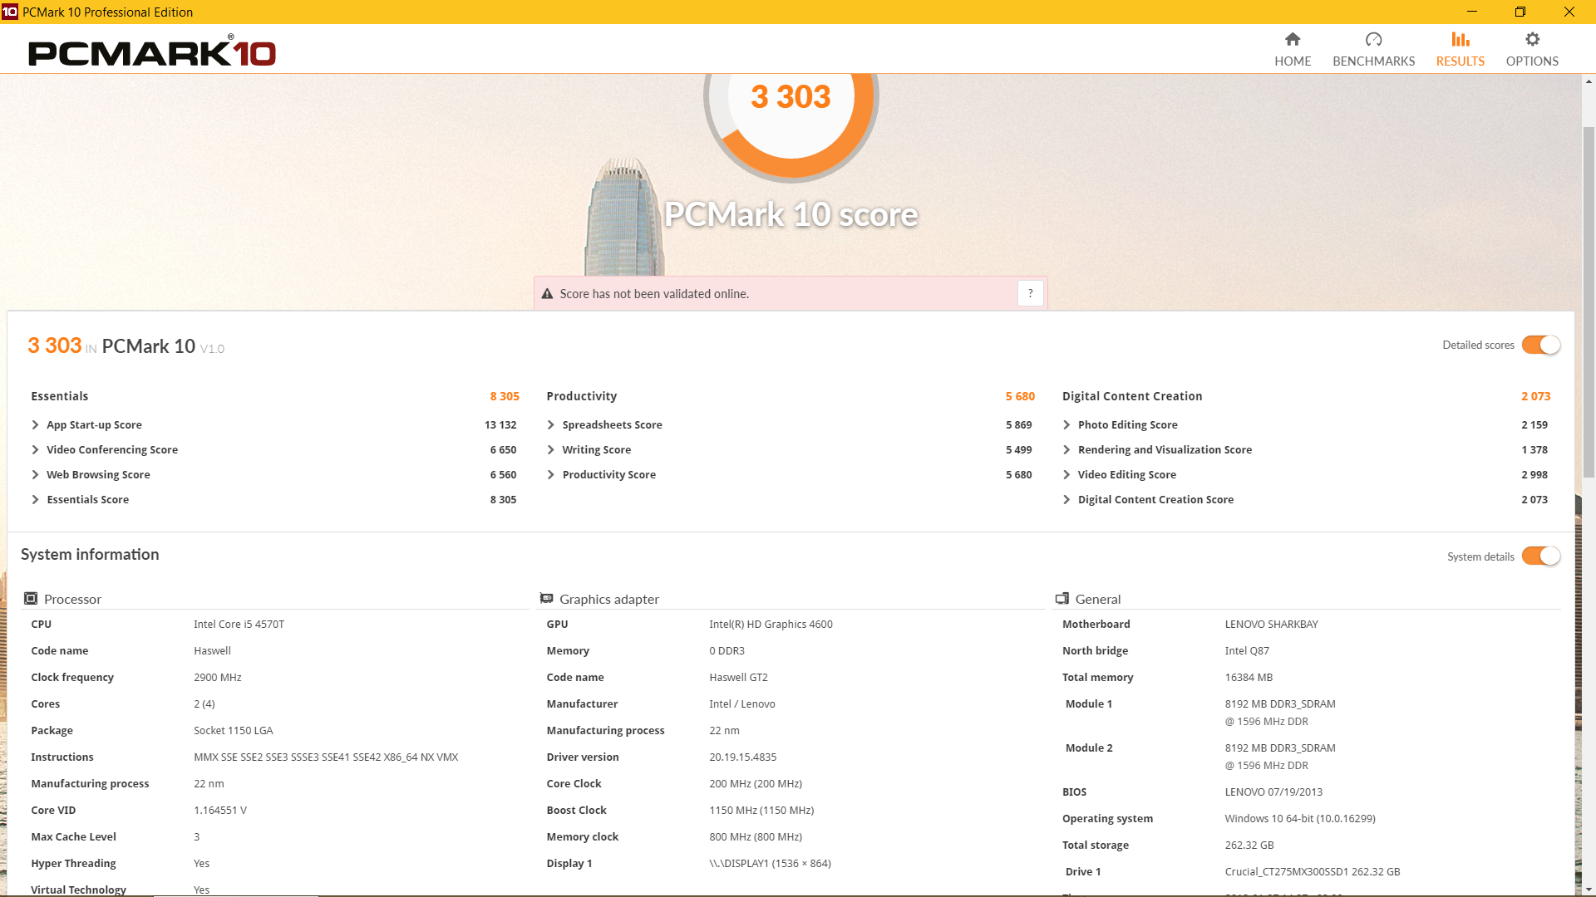Image resolution: width=1596 pixels, height=897 pixels.
Task: Click Total memory value 16384 MB
Action: click(x=1249, y=677)
